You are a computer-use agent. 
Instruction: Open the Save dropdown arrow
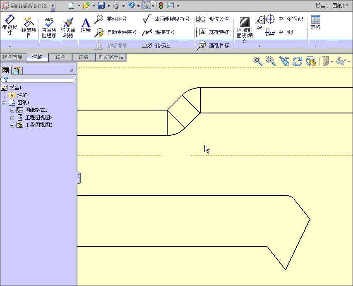108,6
